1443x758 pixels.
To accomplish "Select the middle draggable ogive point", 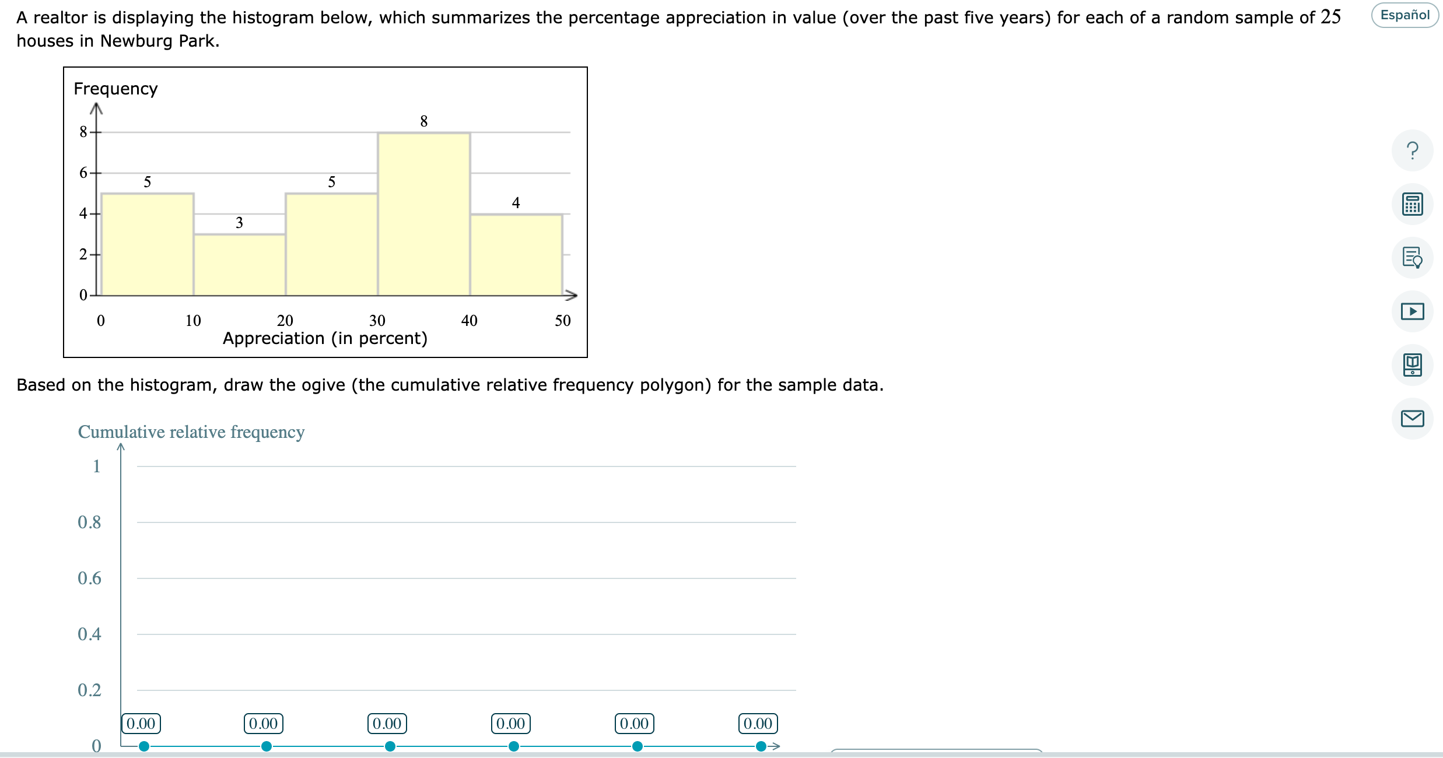I will tap(390, 746).
